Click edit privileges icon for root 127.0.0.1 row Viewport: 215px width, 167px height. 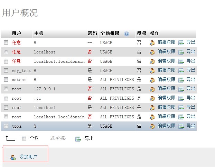tap(152, 89)
